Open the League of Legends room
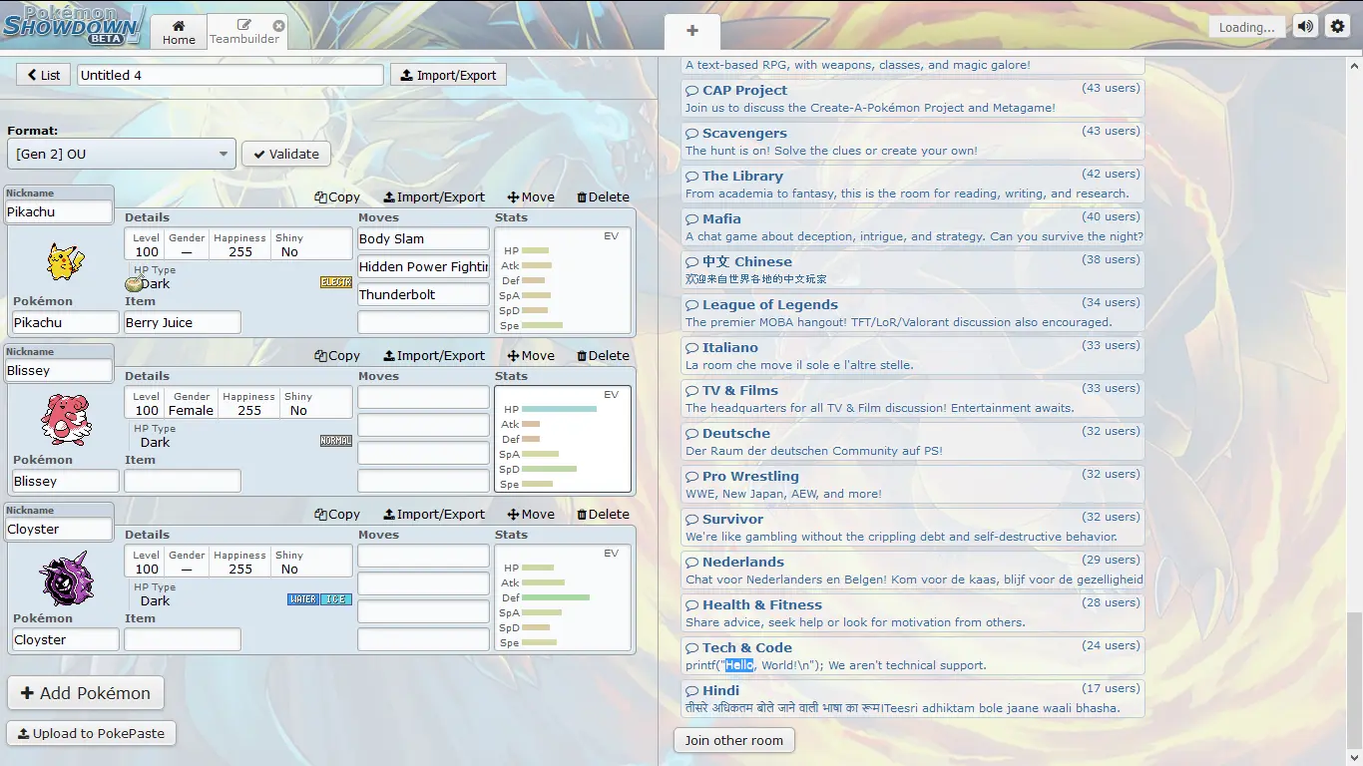The image size is (1363, 766). click(x=912, y=313)
